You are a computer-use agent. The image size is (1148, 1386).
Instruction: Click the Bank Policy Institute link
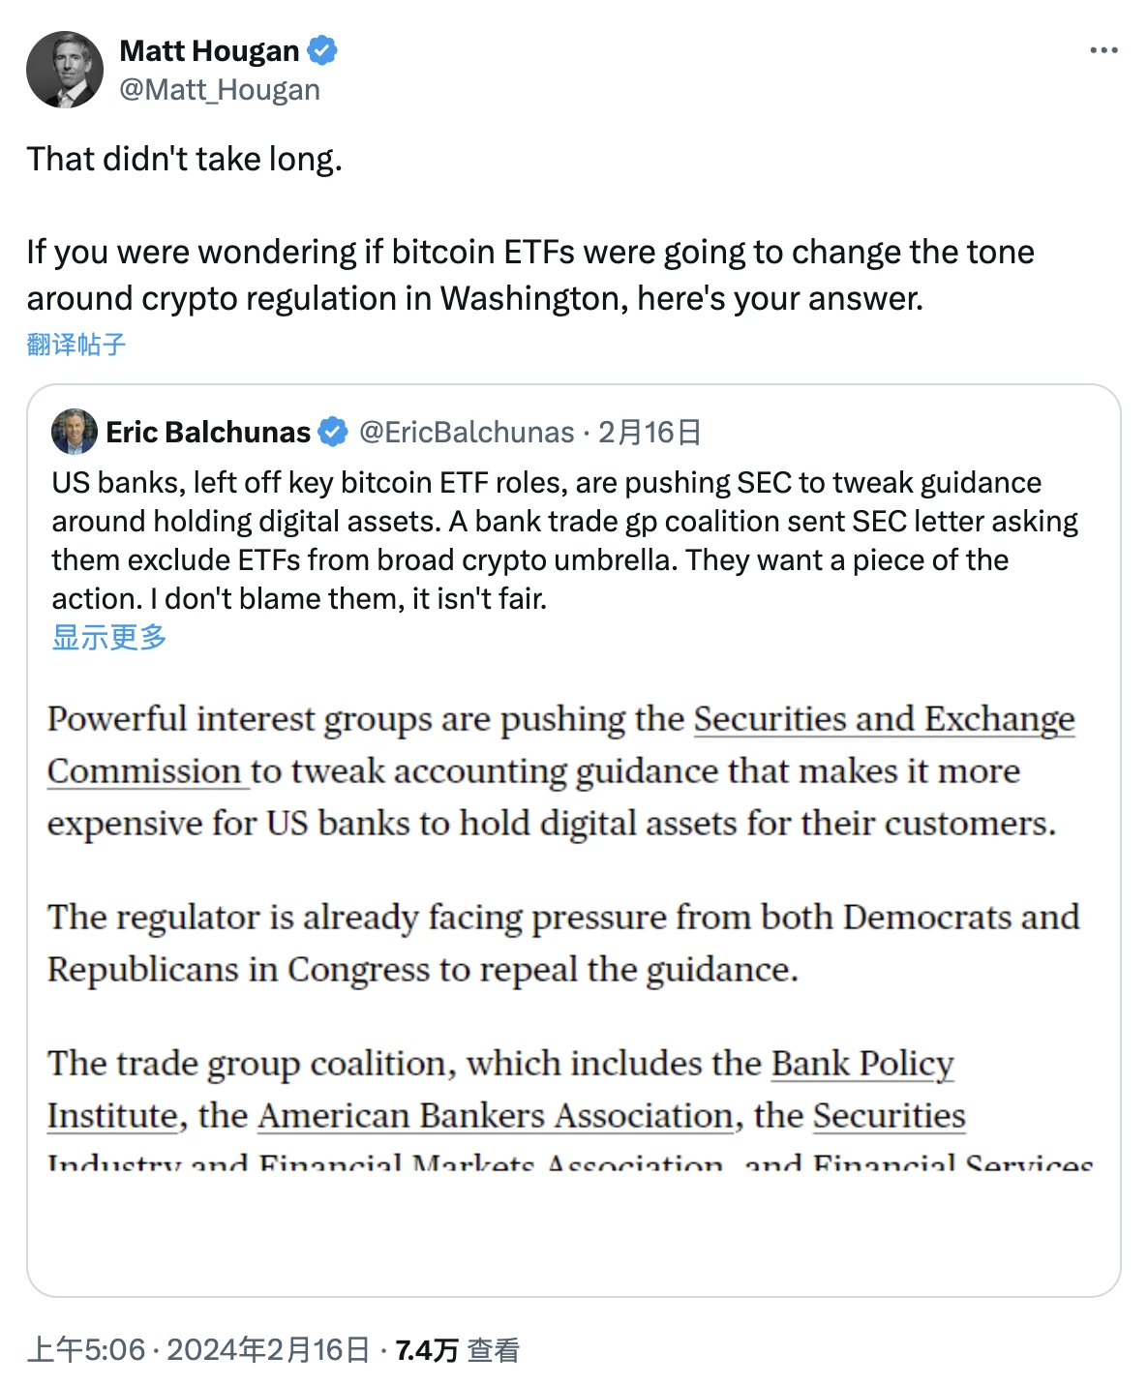pos(862,1064)
